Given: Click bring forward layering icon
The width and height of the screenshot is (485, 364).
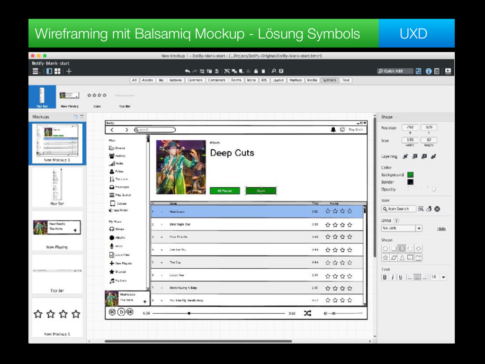Looking at the screenshot, I should (415, 156).
